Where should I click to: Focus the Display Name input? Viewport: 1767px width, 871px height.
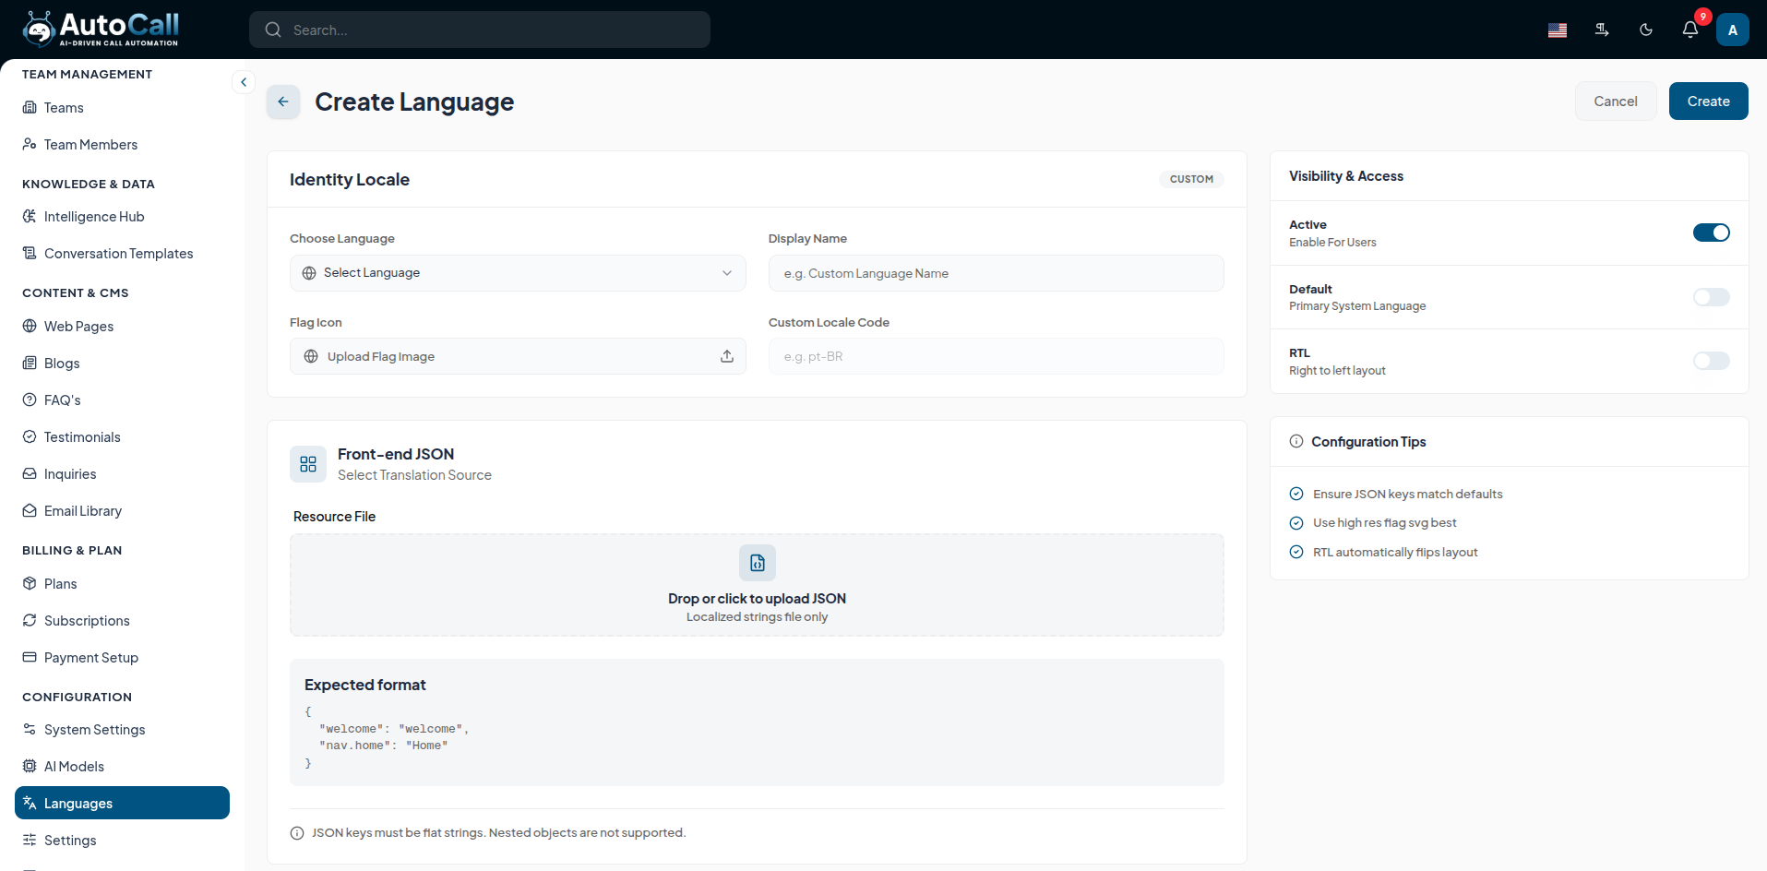point(996,273)
